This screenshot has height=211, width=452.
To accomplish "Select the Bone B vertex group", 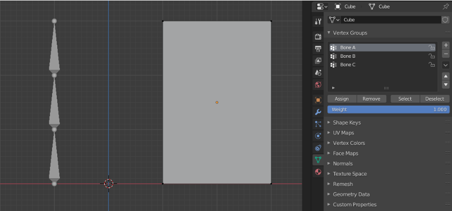I will [x=383, y=56].
